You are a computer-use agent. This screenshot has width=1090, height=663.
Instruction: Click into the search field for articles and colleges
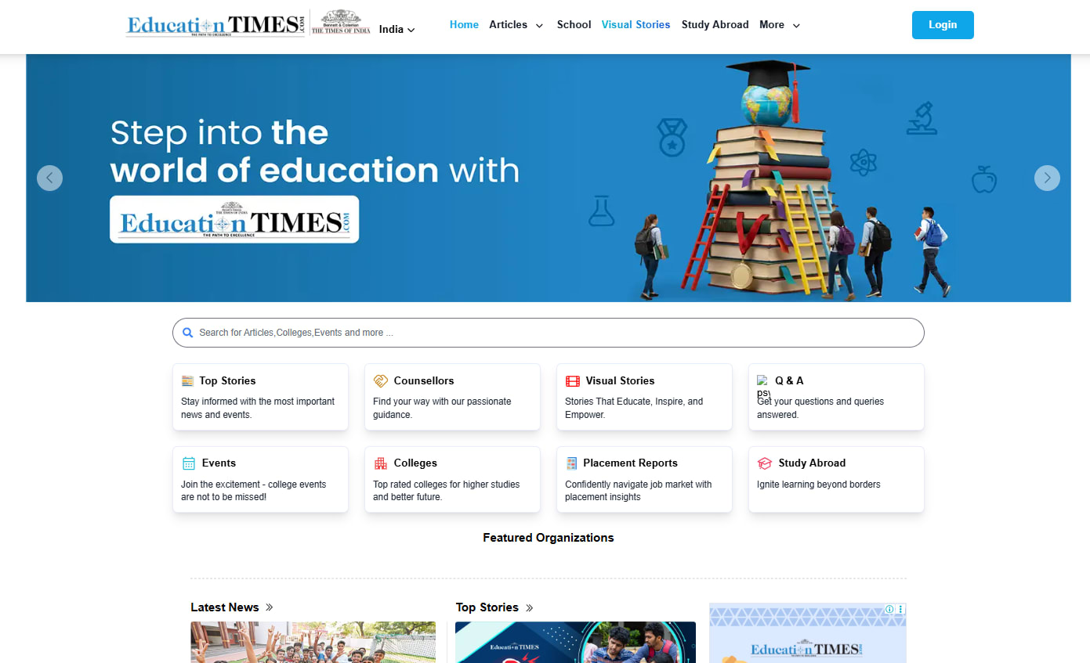pos(549,333)
